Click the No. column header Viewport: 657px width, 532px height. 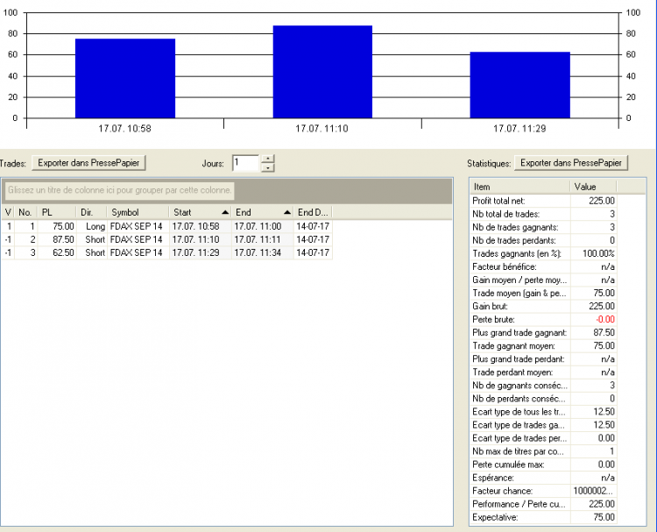coord(26,213)
